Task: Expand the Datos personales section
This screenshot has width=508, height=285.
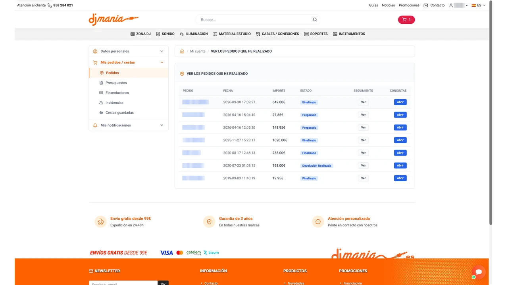Action: tap(129, 51)
